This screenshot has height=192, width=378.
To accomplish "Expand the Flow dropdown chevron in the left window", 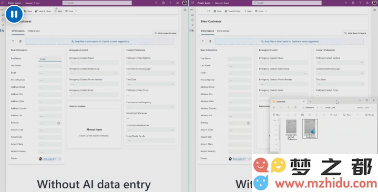I will click(76, 11).
